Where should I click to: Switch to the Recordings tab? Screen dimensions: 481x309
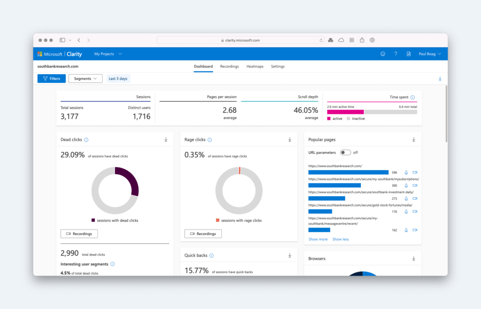coord(229,66)
